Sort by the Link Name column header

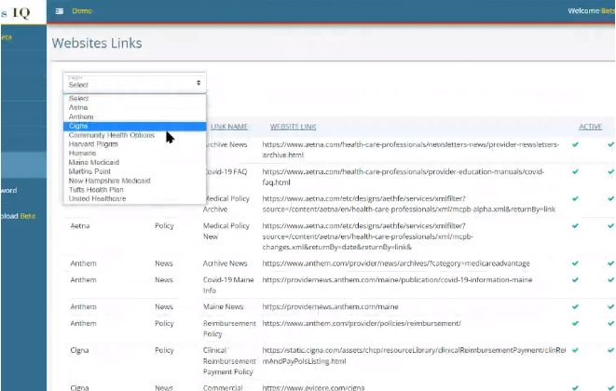point(229,126)
